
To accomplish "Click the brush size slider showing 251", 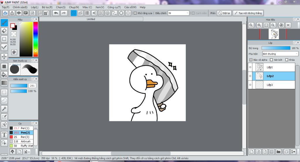I will point(19,86).
